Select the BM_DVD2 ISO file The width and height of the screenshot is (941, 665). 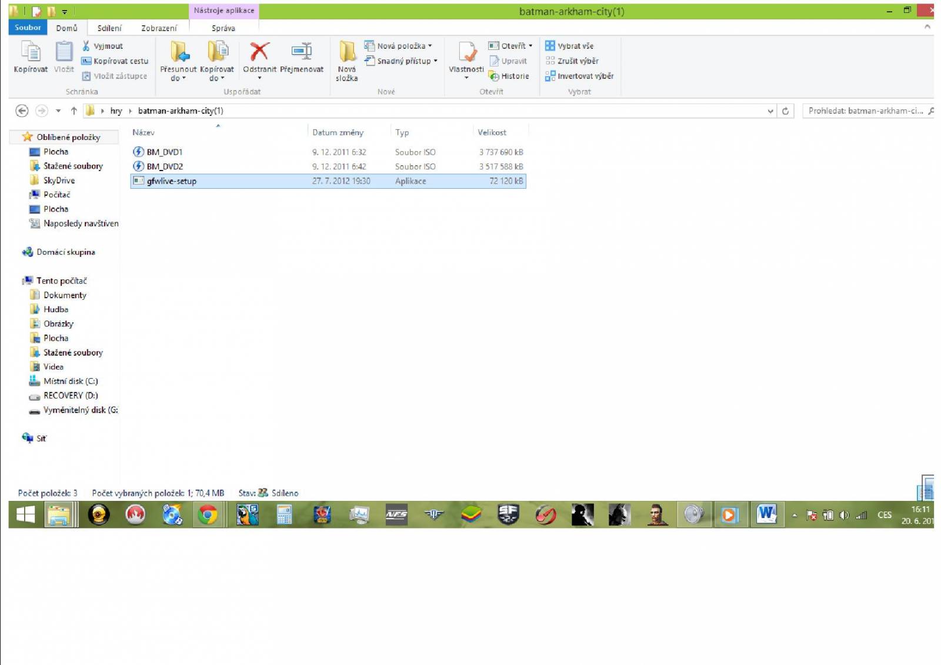click(x=328, y=166)
